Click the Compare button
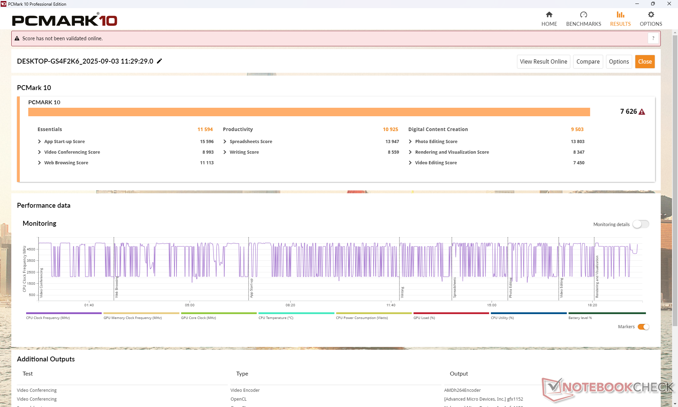 click(x=588, y=61)
